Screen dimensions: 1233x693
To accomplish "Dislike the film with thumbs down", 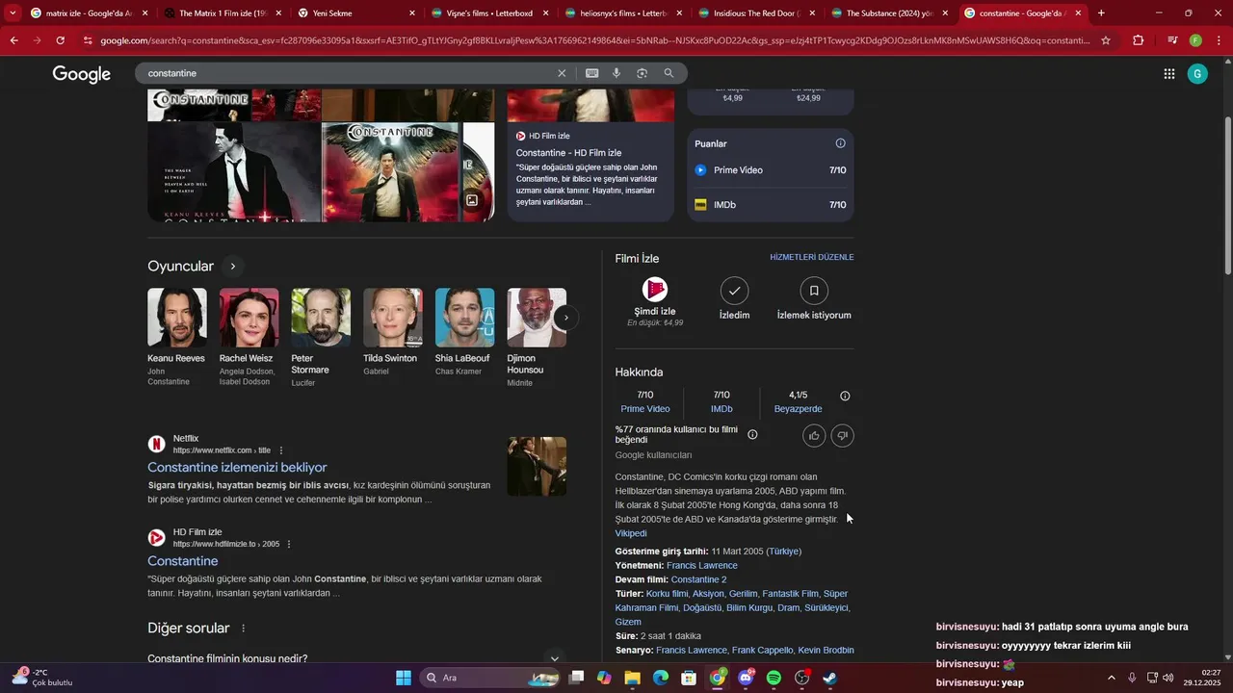I will coord(842,436).
